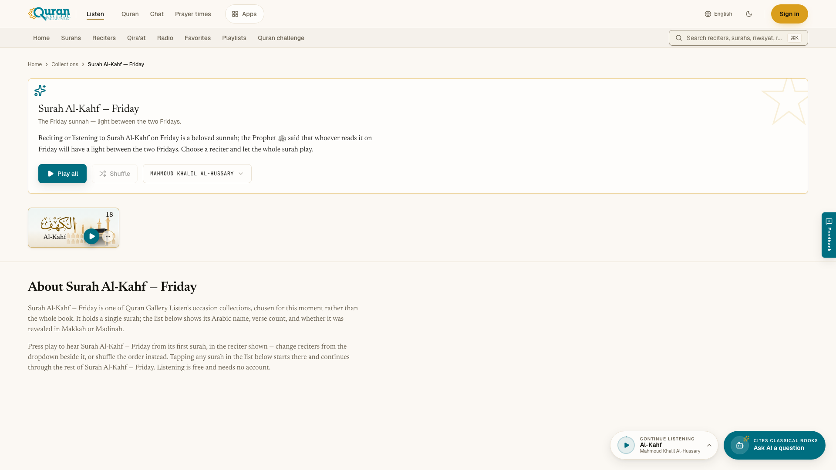
Task: Click the Home link in the sub-navigation bar
Action: click(41, 38)
